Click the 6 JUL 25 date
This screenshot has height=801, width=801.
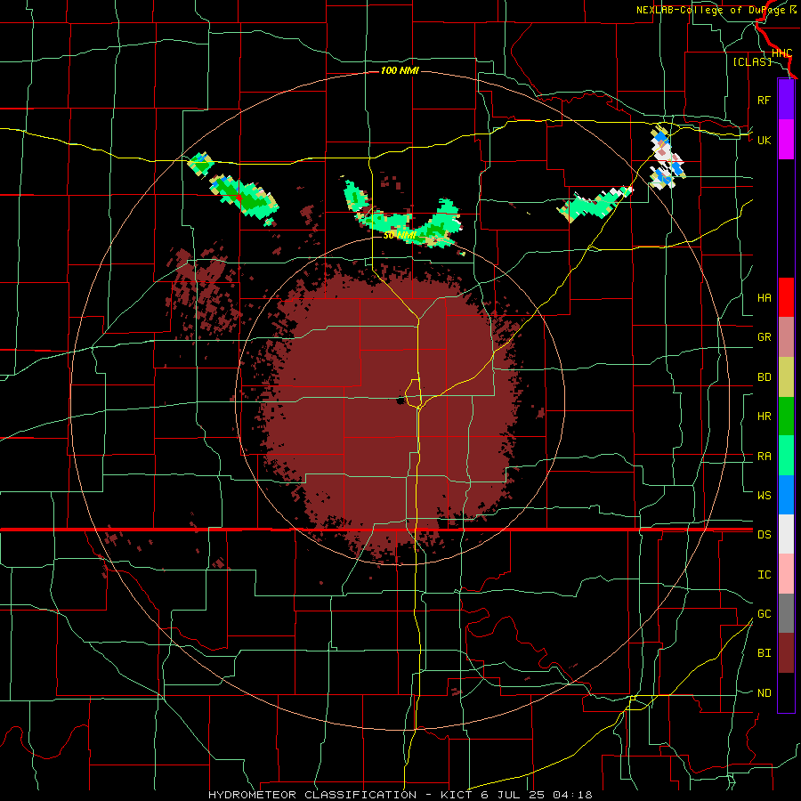coord(515,795)
